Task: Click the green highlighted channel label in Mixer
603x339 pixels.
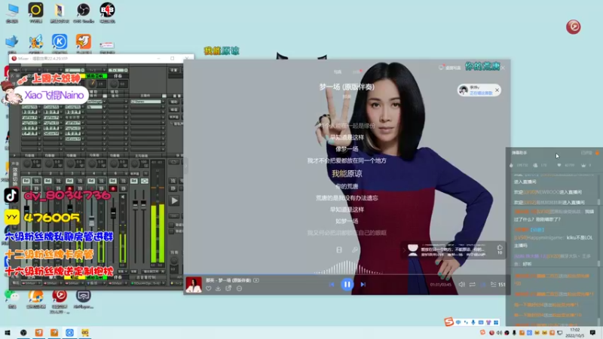Action: [96, 76]
